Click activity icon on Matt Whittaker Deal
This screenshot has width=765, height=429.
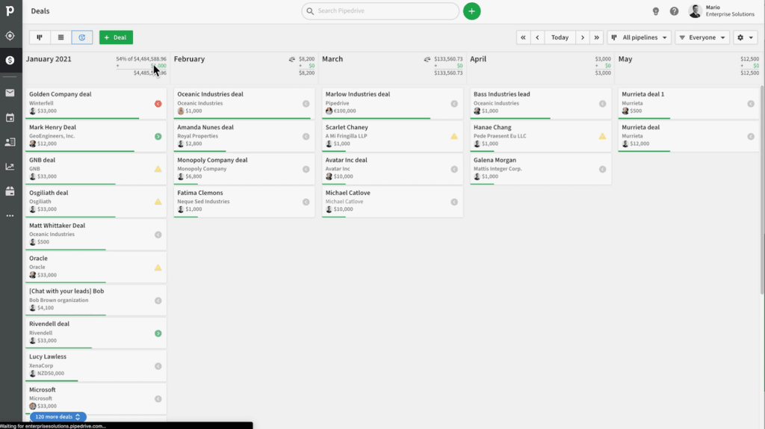pos(158,235)
